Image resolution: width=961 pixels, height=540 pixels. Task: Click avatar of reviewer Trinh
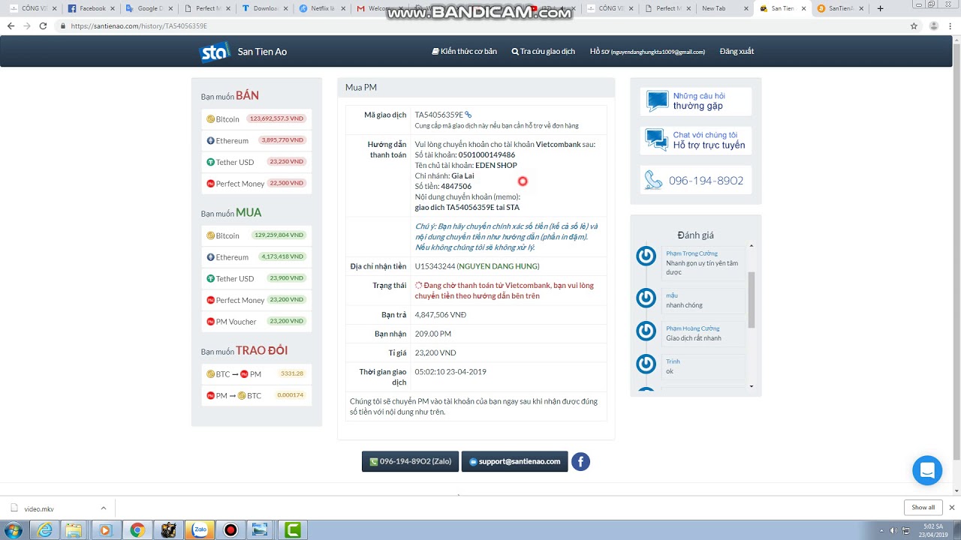coord(646,364)
